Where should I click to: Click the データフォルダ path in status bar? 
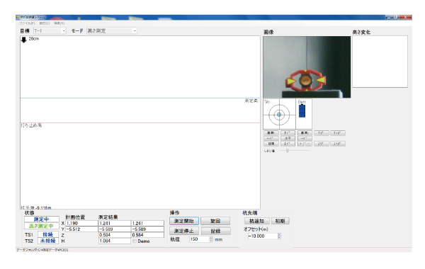point(42,250)
